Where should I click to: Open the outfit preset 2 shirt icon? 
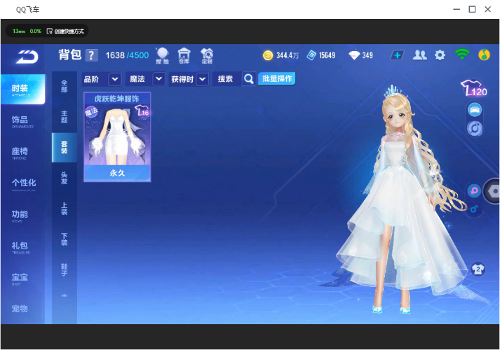pyautogui.click(x=478, y=269)
